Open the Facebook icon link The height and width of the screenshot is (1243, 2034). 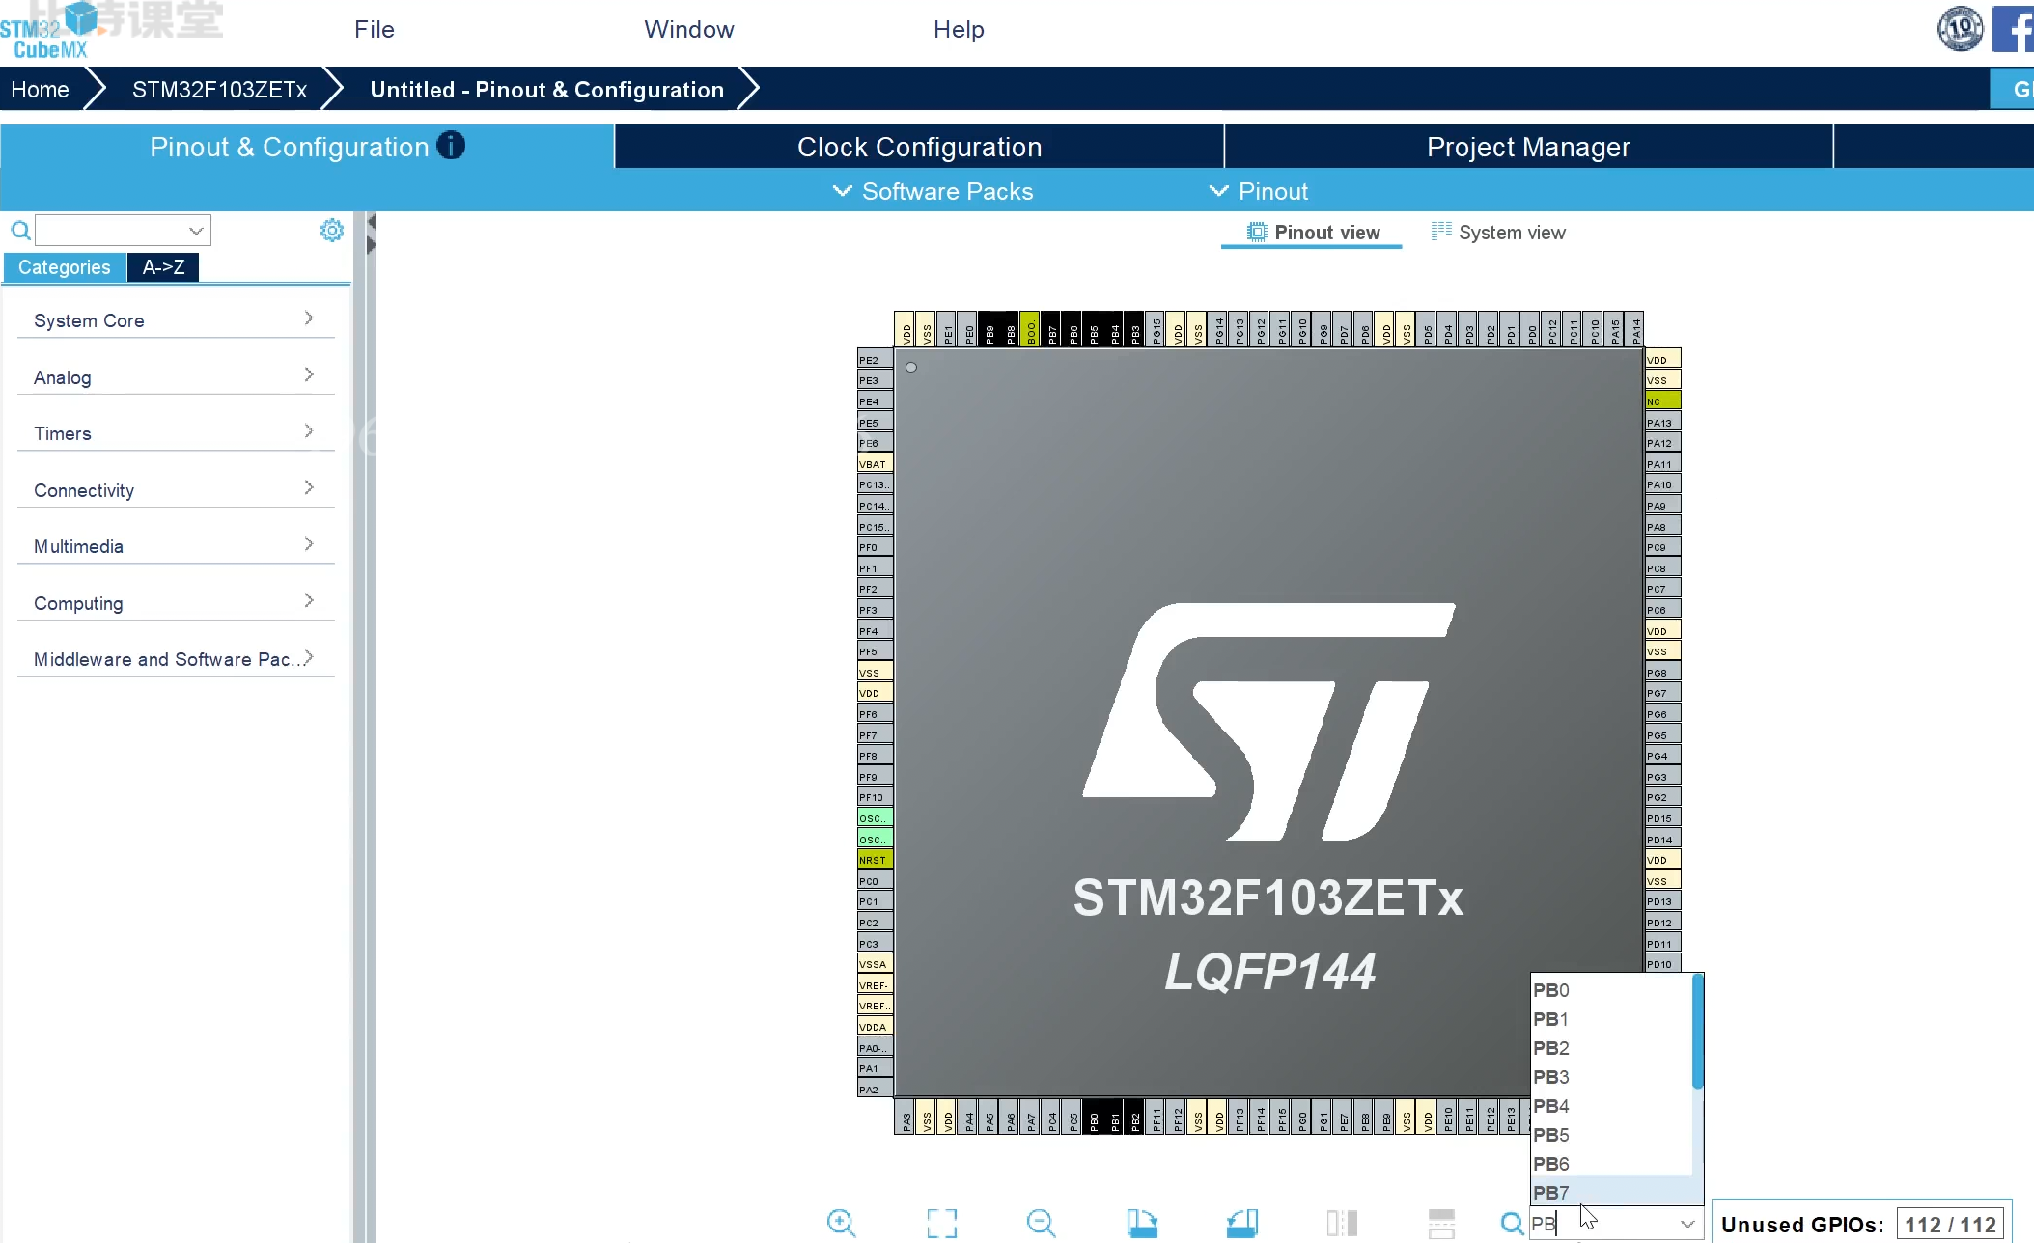[2013, 29]
